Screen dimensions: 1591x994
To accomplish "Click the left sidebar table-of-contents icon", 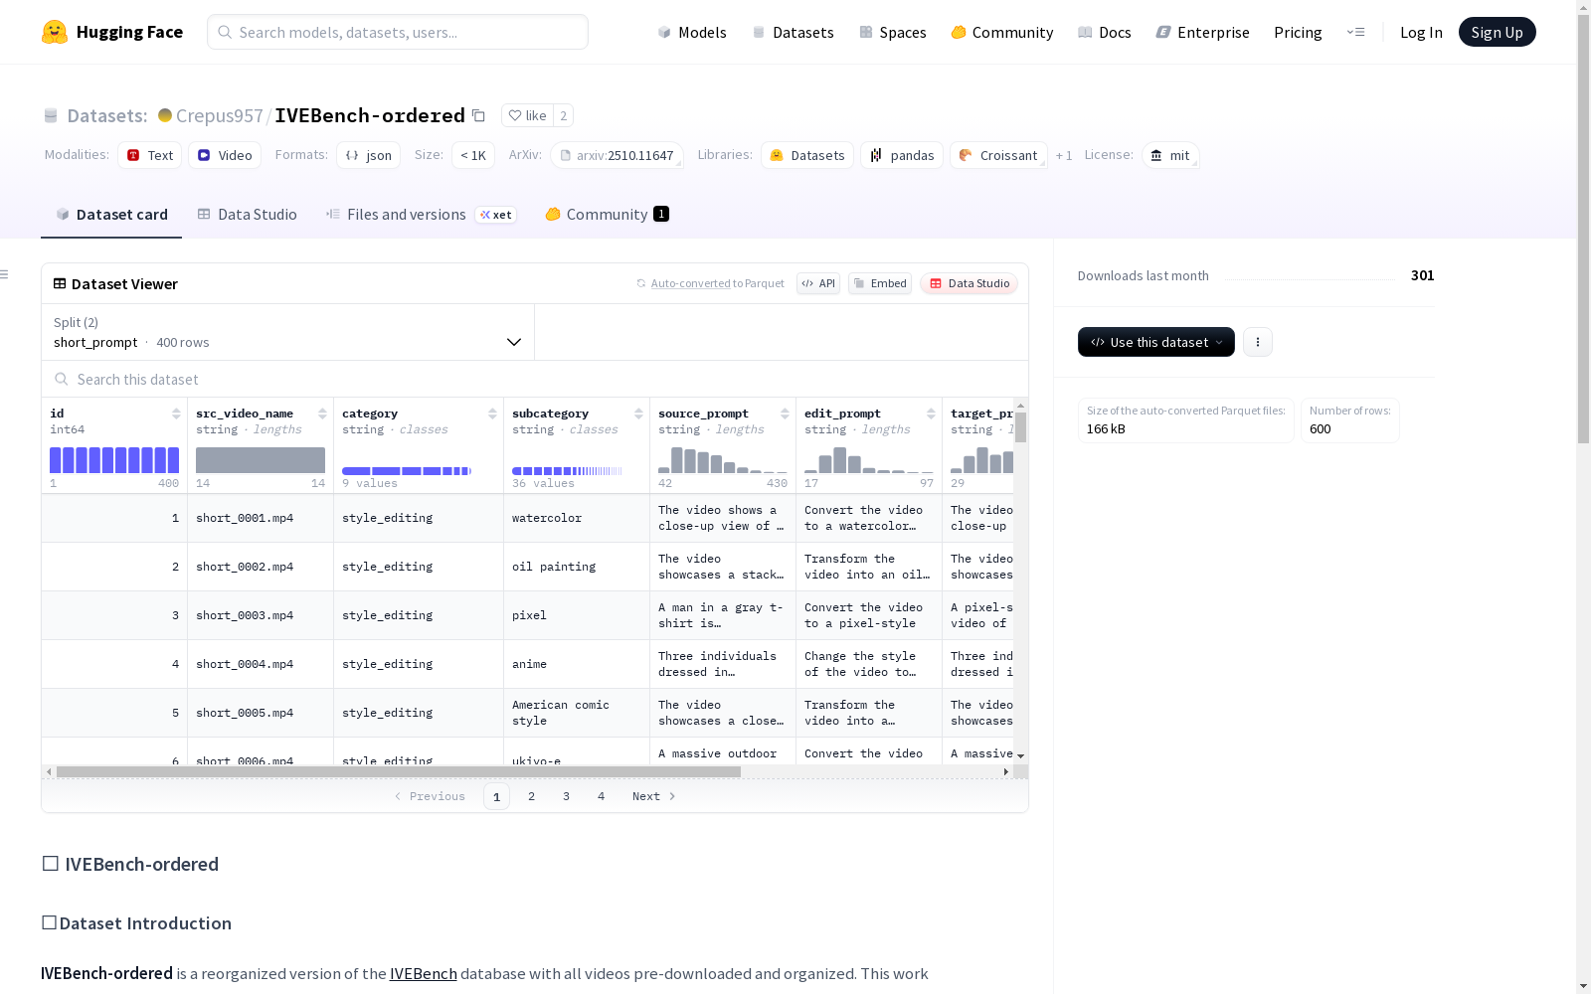I will (x=5, y=274).
